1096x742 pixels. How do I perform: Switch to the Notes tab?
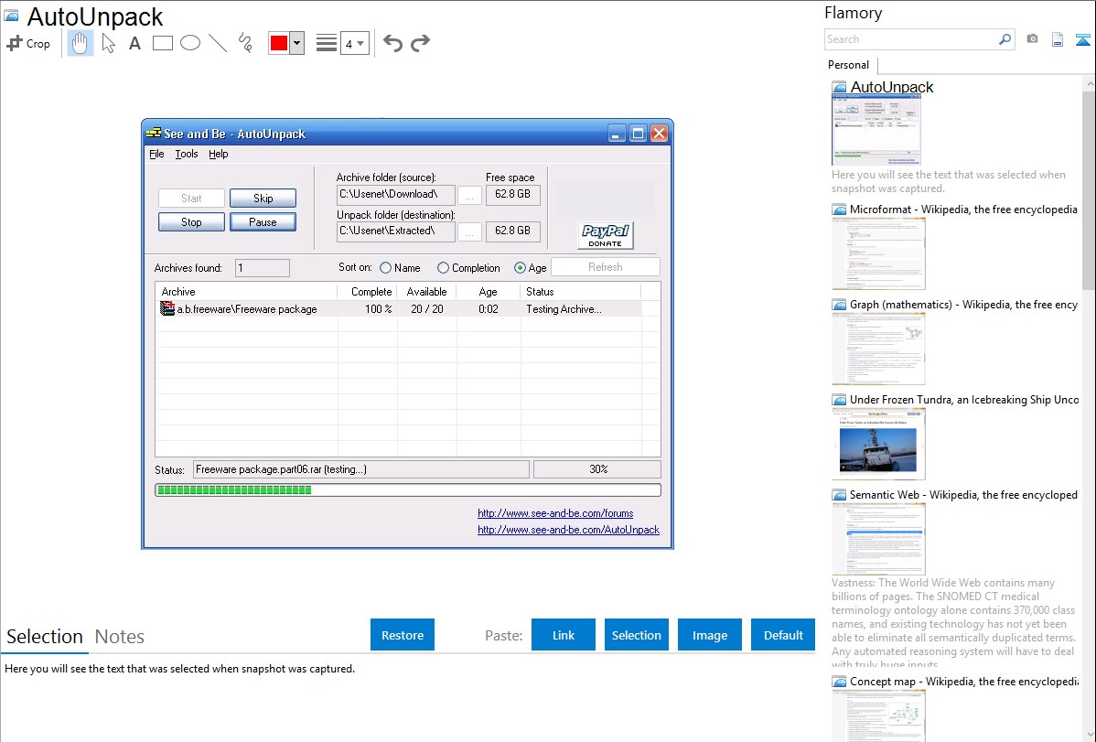(120, 637)
